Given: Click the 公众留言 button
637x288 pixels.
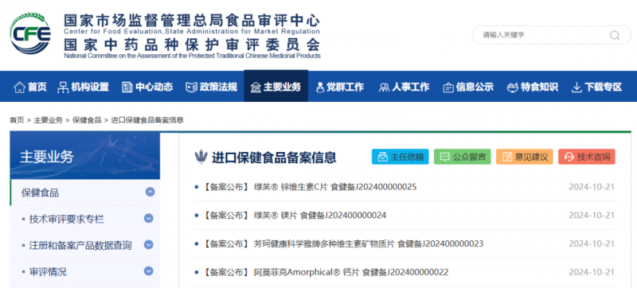Looking at the screenshot, I should pos(463,157).
